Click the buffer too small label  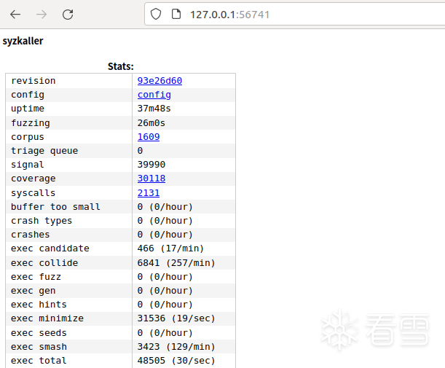[55, 207]
